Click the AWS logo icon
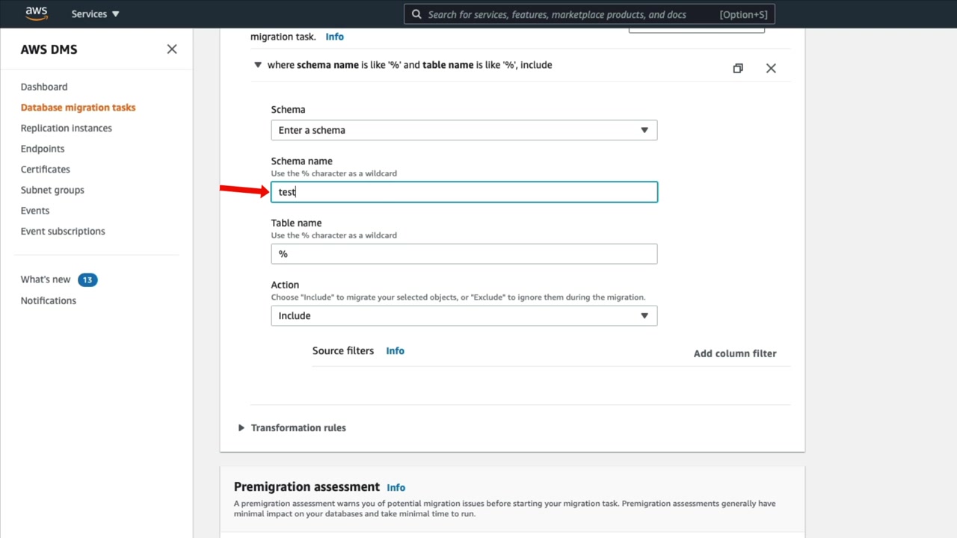The image size is (957, 538). coord(36,13)
